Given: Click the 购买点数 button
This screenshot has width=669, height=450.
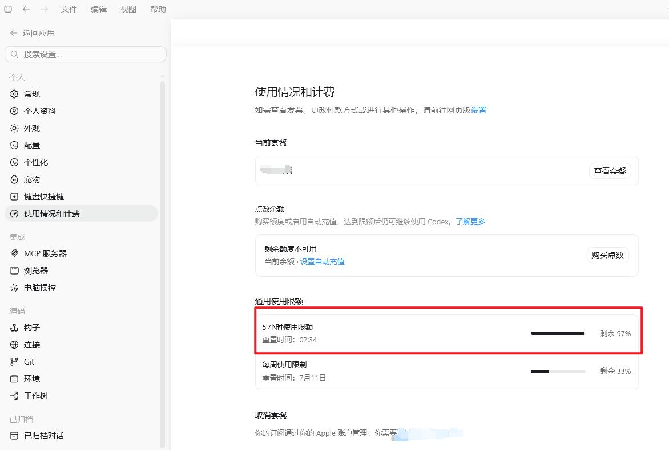Looking at the screenshot, I should click(607, 255).
